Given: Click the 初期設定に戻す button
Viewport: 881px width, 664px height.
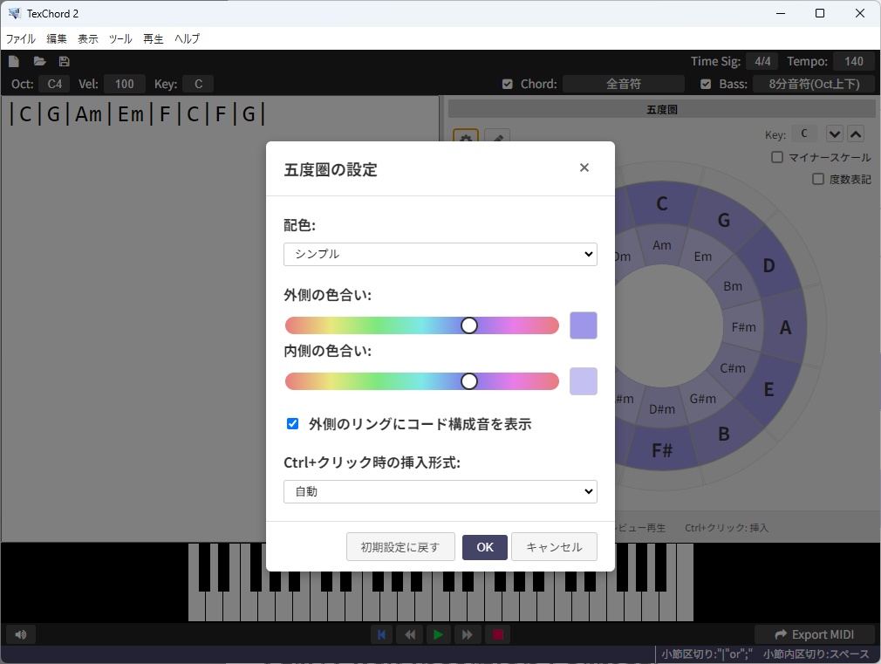Looking at the screenshot, I should 400,547.
